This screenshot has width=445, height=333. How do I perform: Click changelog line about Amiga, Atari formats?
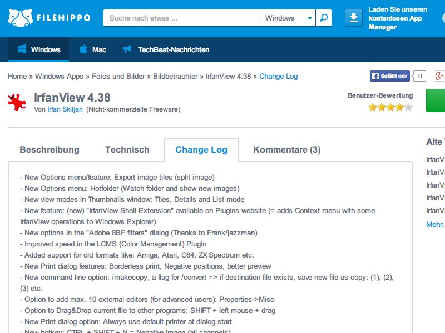click(137, 255)
